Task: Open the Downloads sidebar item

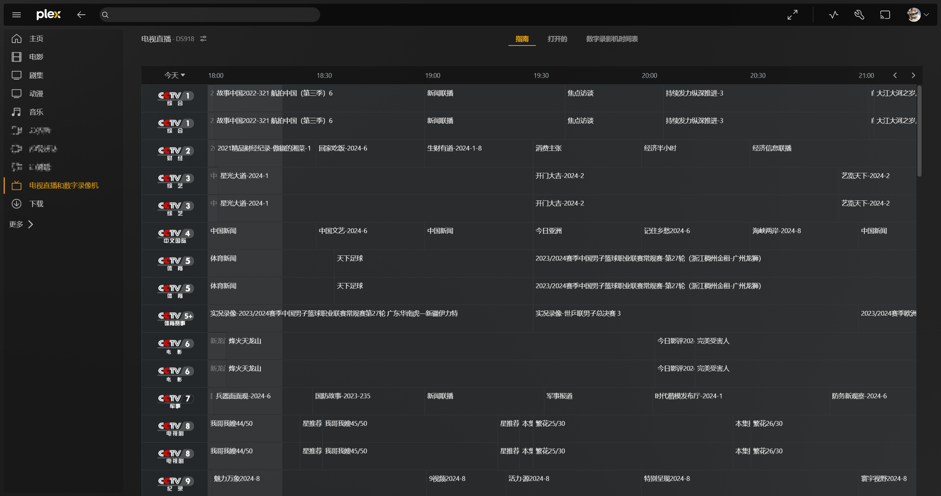Action: [x=36, y=204]
